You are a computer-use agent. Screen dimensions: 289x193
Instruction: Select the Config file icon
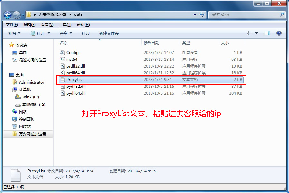click(63, 53)
